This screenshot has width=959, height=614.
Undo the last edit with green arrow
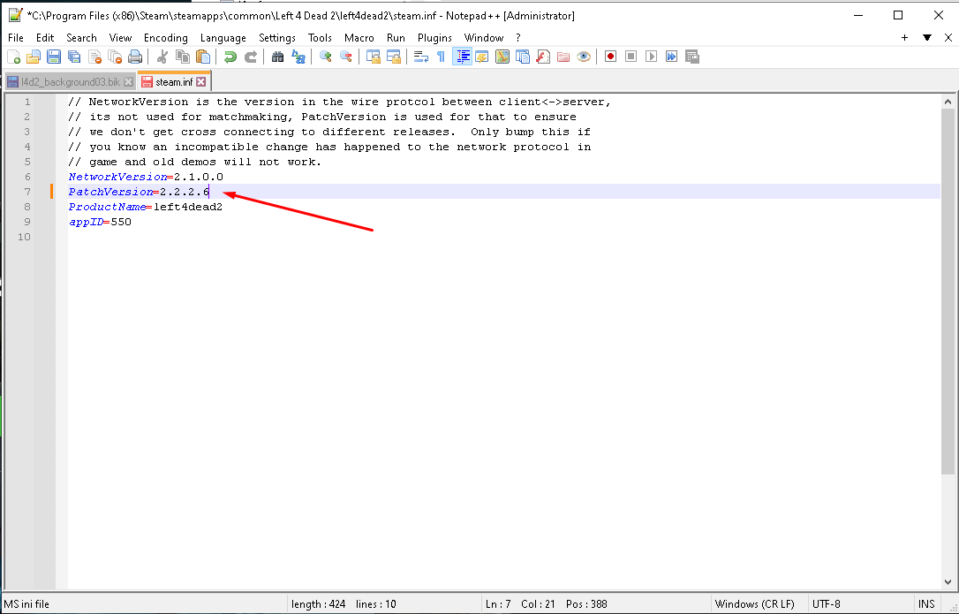[x=230, y=57]
